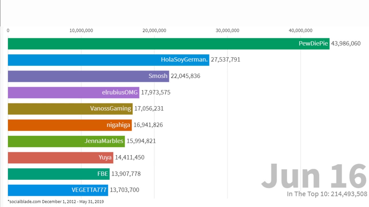Click the 20,000,000 axis label
The image size is (369, 207).
tap(154, 31)
